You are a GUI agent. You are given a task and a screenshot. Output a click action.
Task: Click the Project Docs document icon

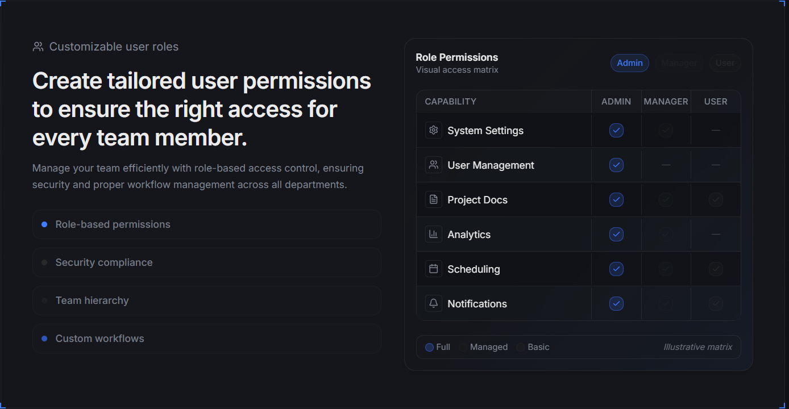[434, 199]
